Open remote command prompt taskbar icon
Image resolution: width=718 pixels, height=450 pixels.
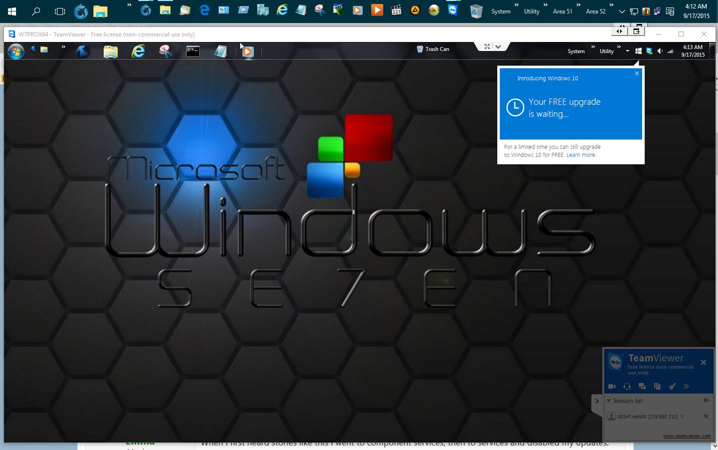coord(193,51)
